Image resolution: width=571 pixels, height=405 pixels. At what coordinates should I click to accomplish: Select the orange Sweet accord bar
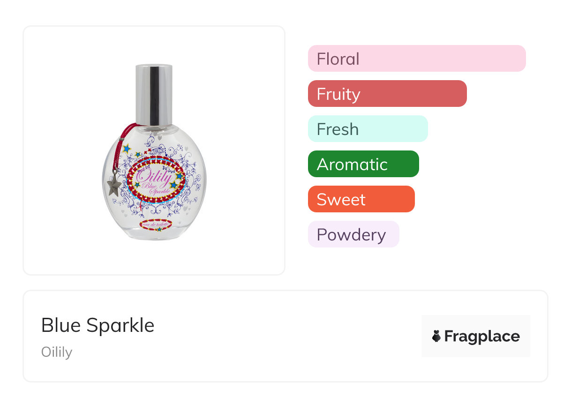[361, 199]
